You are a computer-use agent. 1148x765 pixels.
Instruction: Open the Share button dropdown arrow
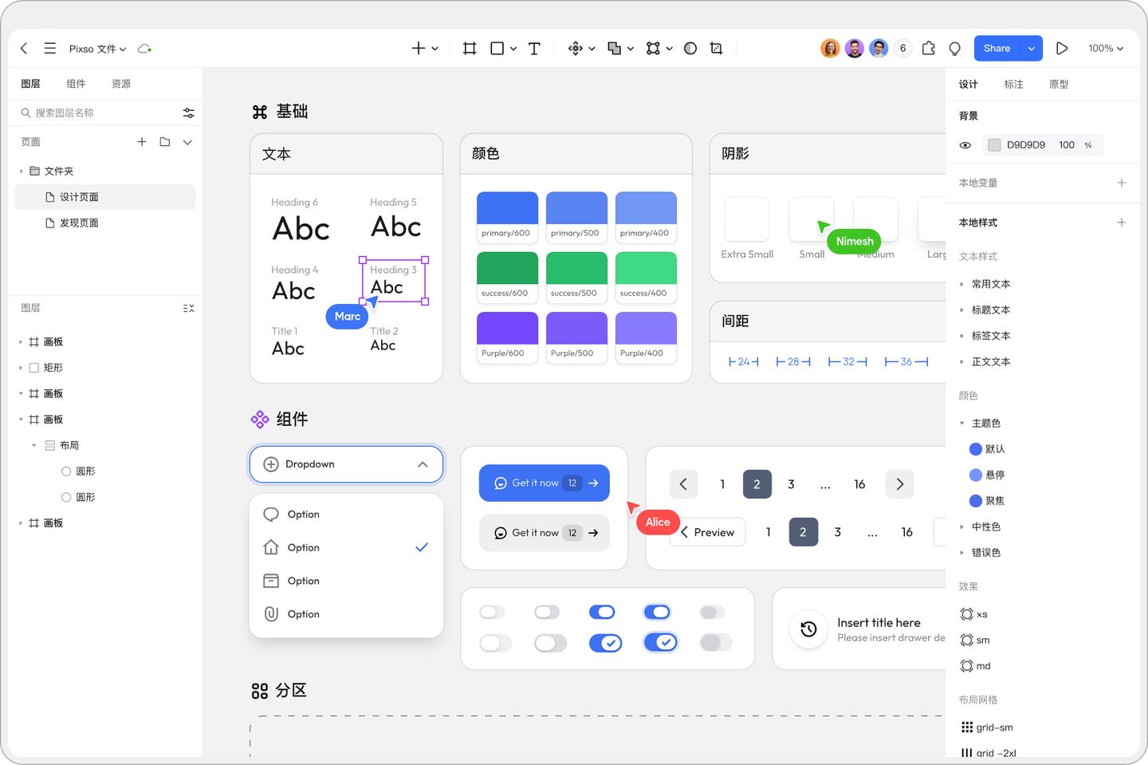(1032, 49)
